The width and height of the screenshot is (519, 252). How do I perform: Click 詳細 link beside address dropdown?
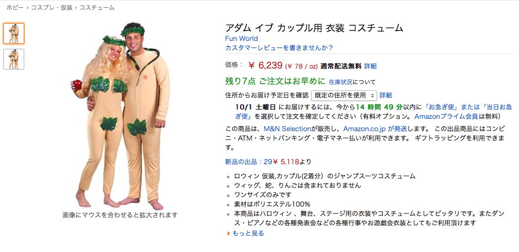386,96
